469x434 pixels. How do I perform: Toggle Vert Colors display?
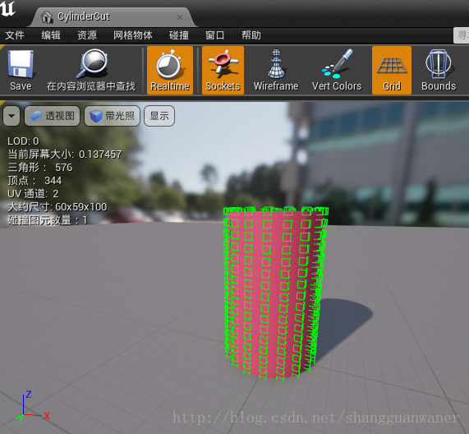337,71
